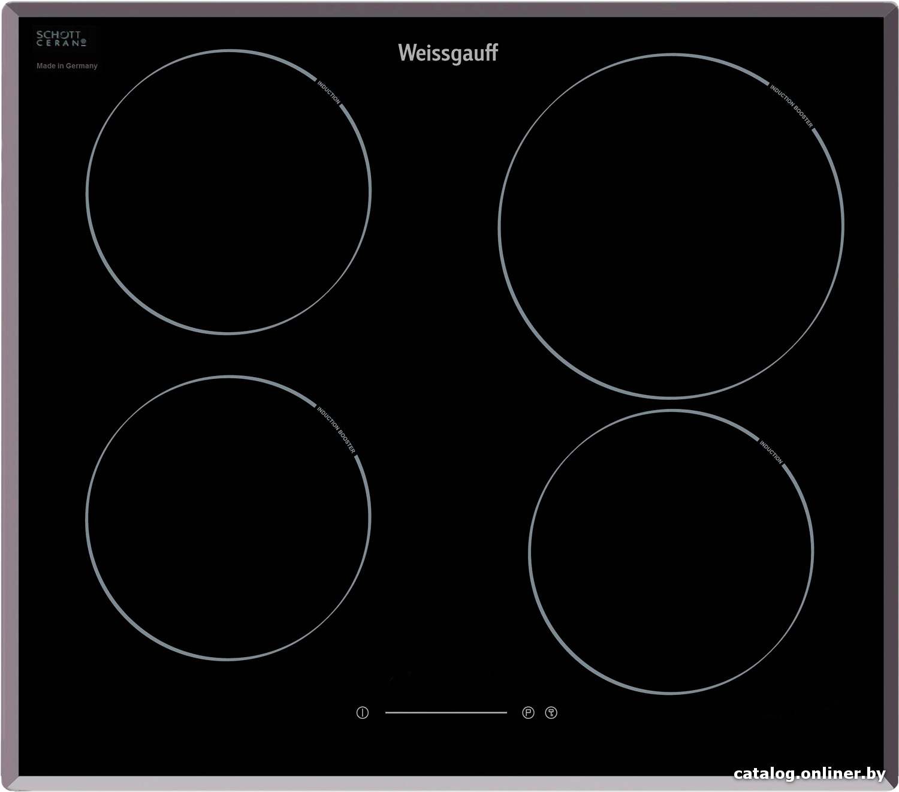Screen dimensions: 899x792
Task: Click the Made in Germany text
Action: point(67,66)
